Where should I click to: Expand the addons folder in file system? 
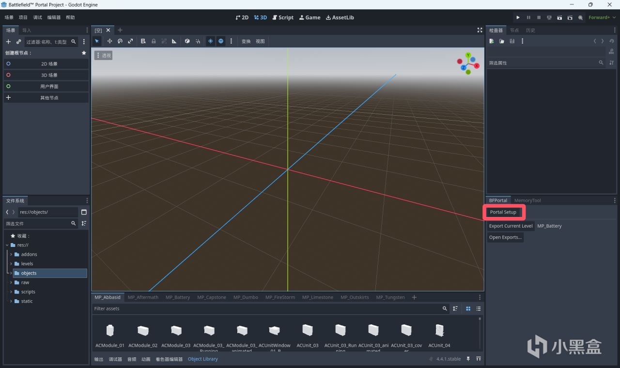click(x=11, y=254)
